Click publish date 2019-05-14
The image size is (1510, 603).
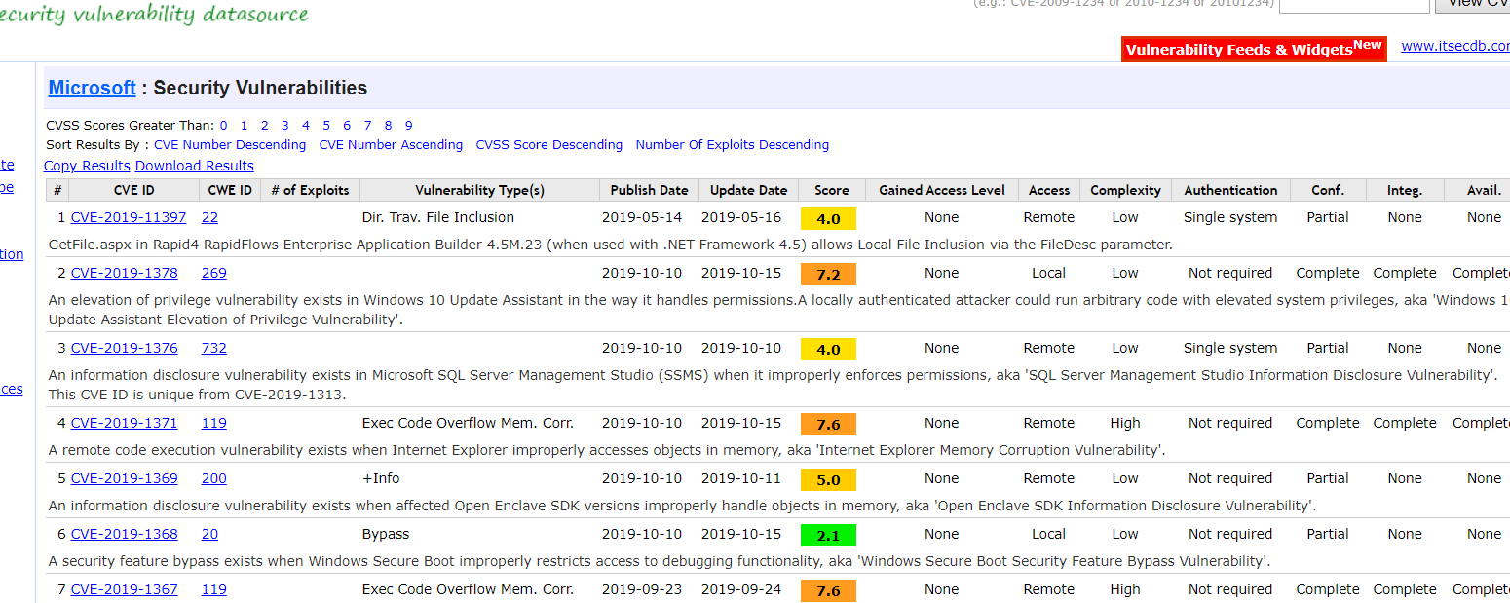(642, 217)
